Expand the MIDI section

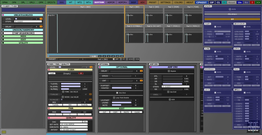tap(23, 36)
